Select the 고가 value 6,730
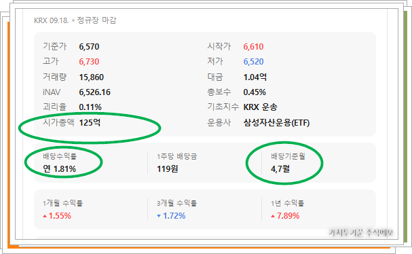This screenshot has height=254, width=412. click(x=89, y=62)
